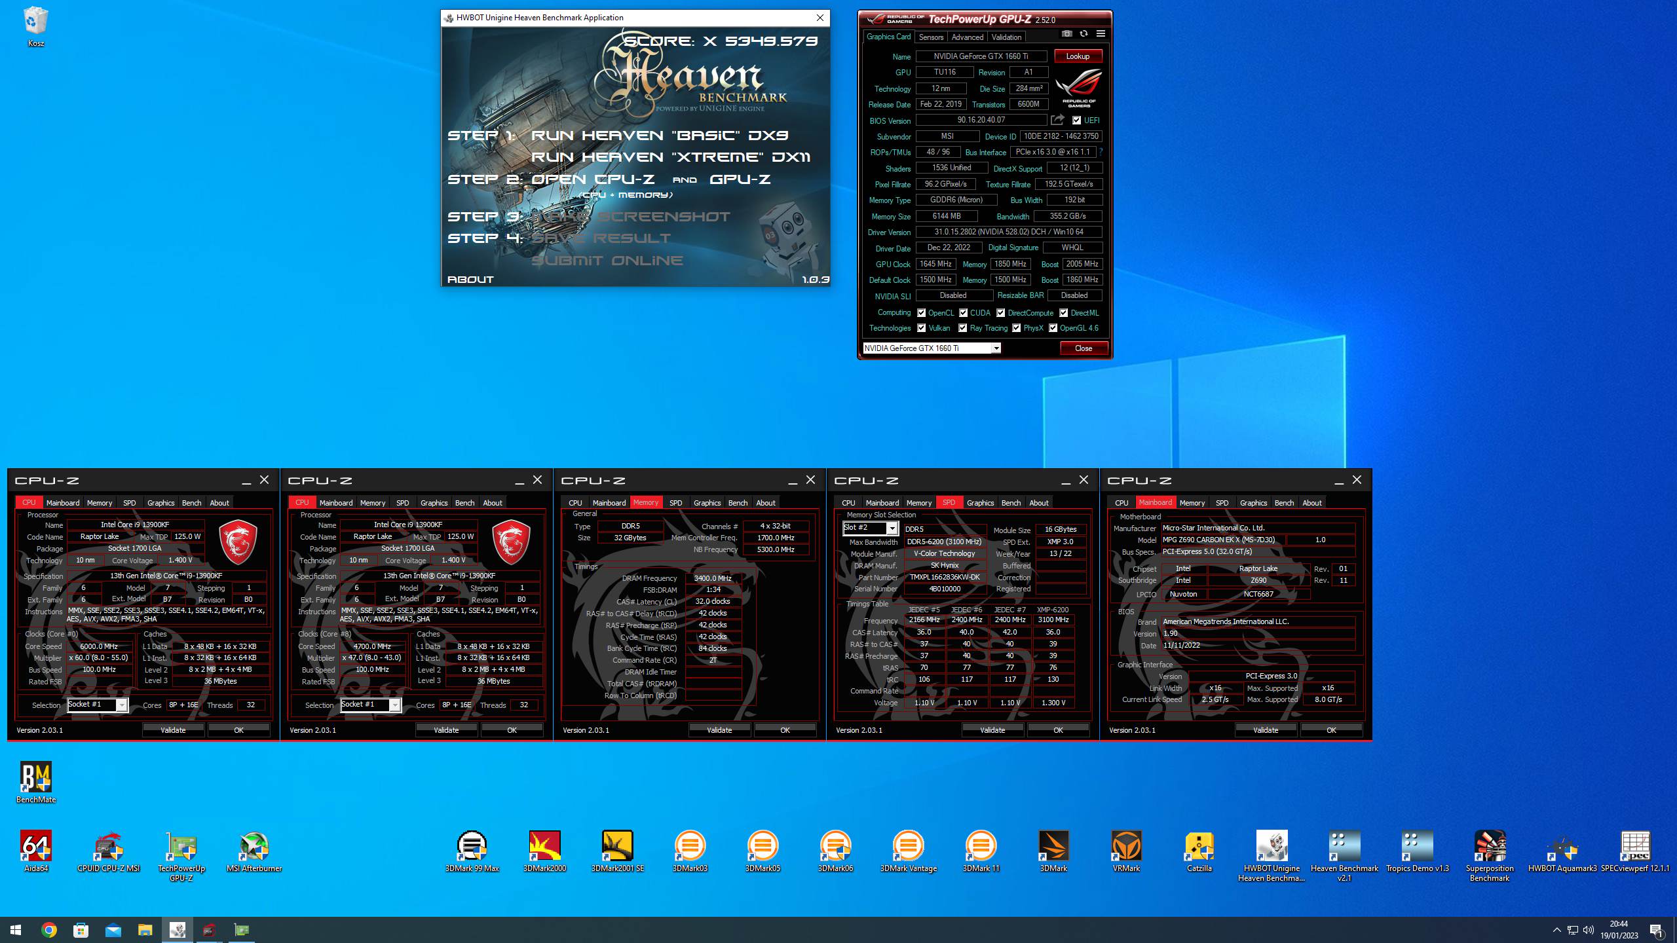Open 3DMark03 desktop shortcut
Image resolution: width=1677 pixels, height=943 pixels.
coord(690,851)
